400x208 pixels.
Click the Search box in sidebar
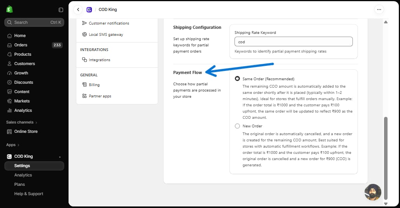34,23
